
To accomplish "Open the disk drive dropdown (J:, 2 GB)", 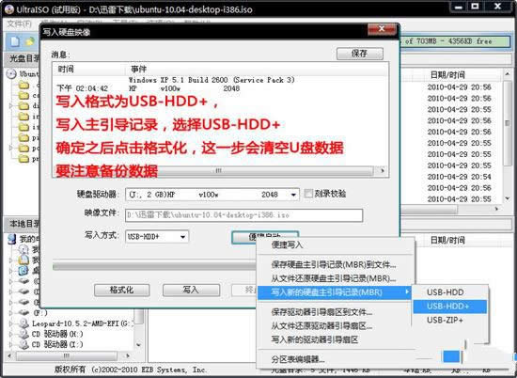I will (x=212, y=195).
